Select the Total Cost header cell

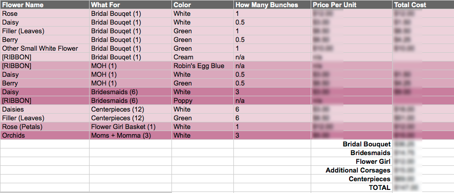423,5
